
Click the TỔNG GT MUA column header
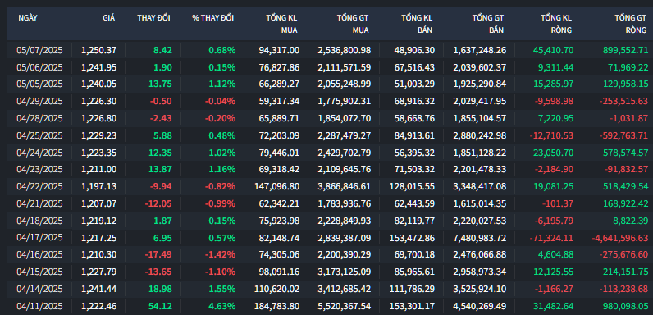[x=353, y=24]
